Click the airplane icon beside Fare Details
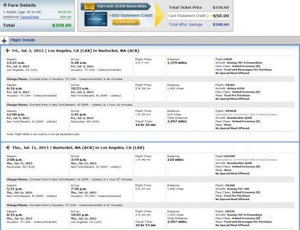The image size is (300, 230). tap(5, 5)
